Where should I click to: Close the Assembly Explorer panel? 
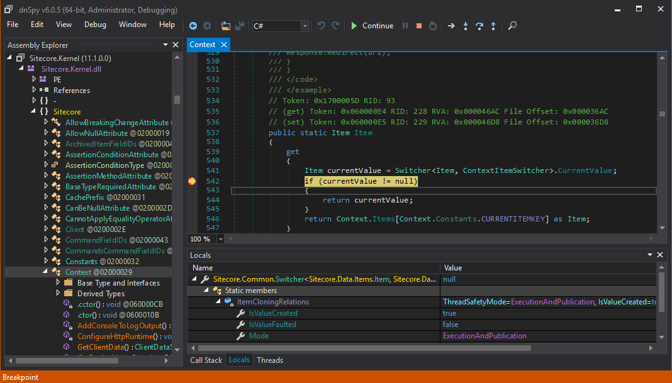(x=176, y=45)
